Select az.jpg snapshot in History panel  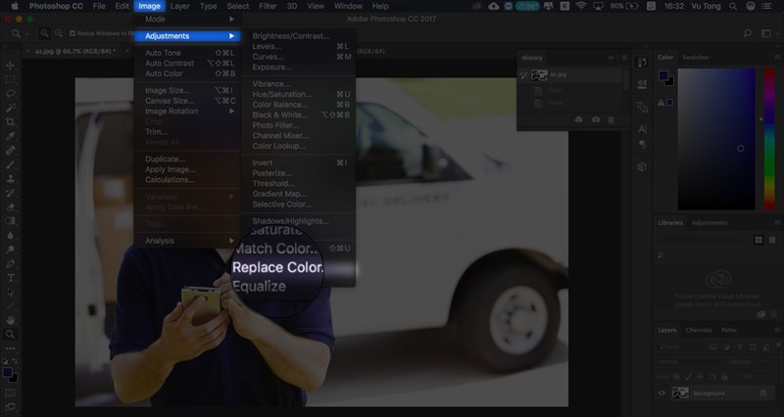(571, 75)
